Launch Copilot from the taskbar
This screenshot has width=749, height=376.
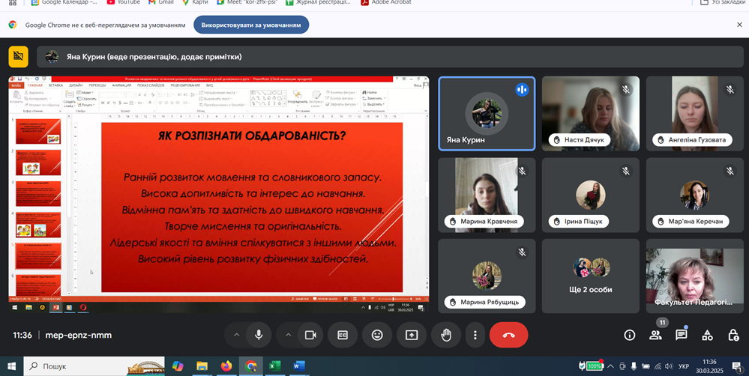178,366
